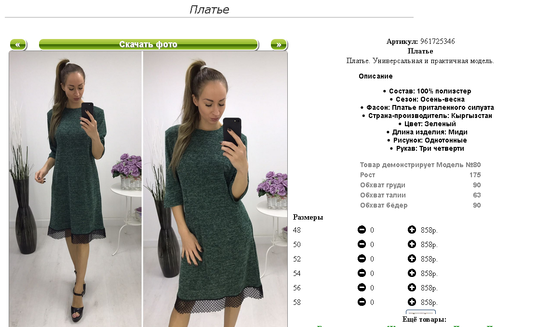This screenshot has height=327, width=537.
Task: Click the Скачать фото button
Action: pos(148,44)
